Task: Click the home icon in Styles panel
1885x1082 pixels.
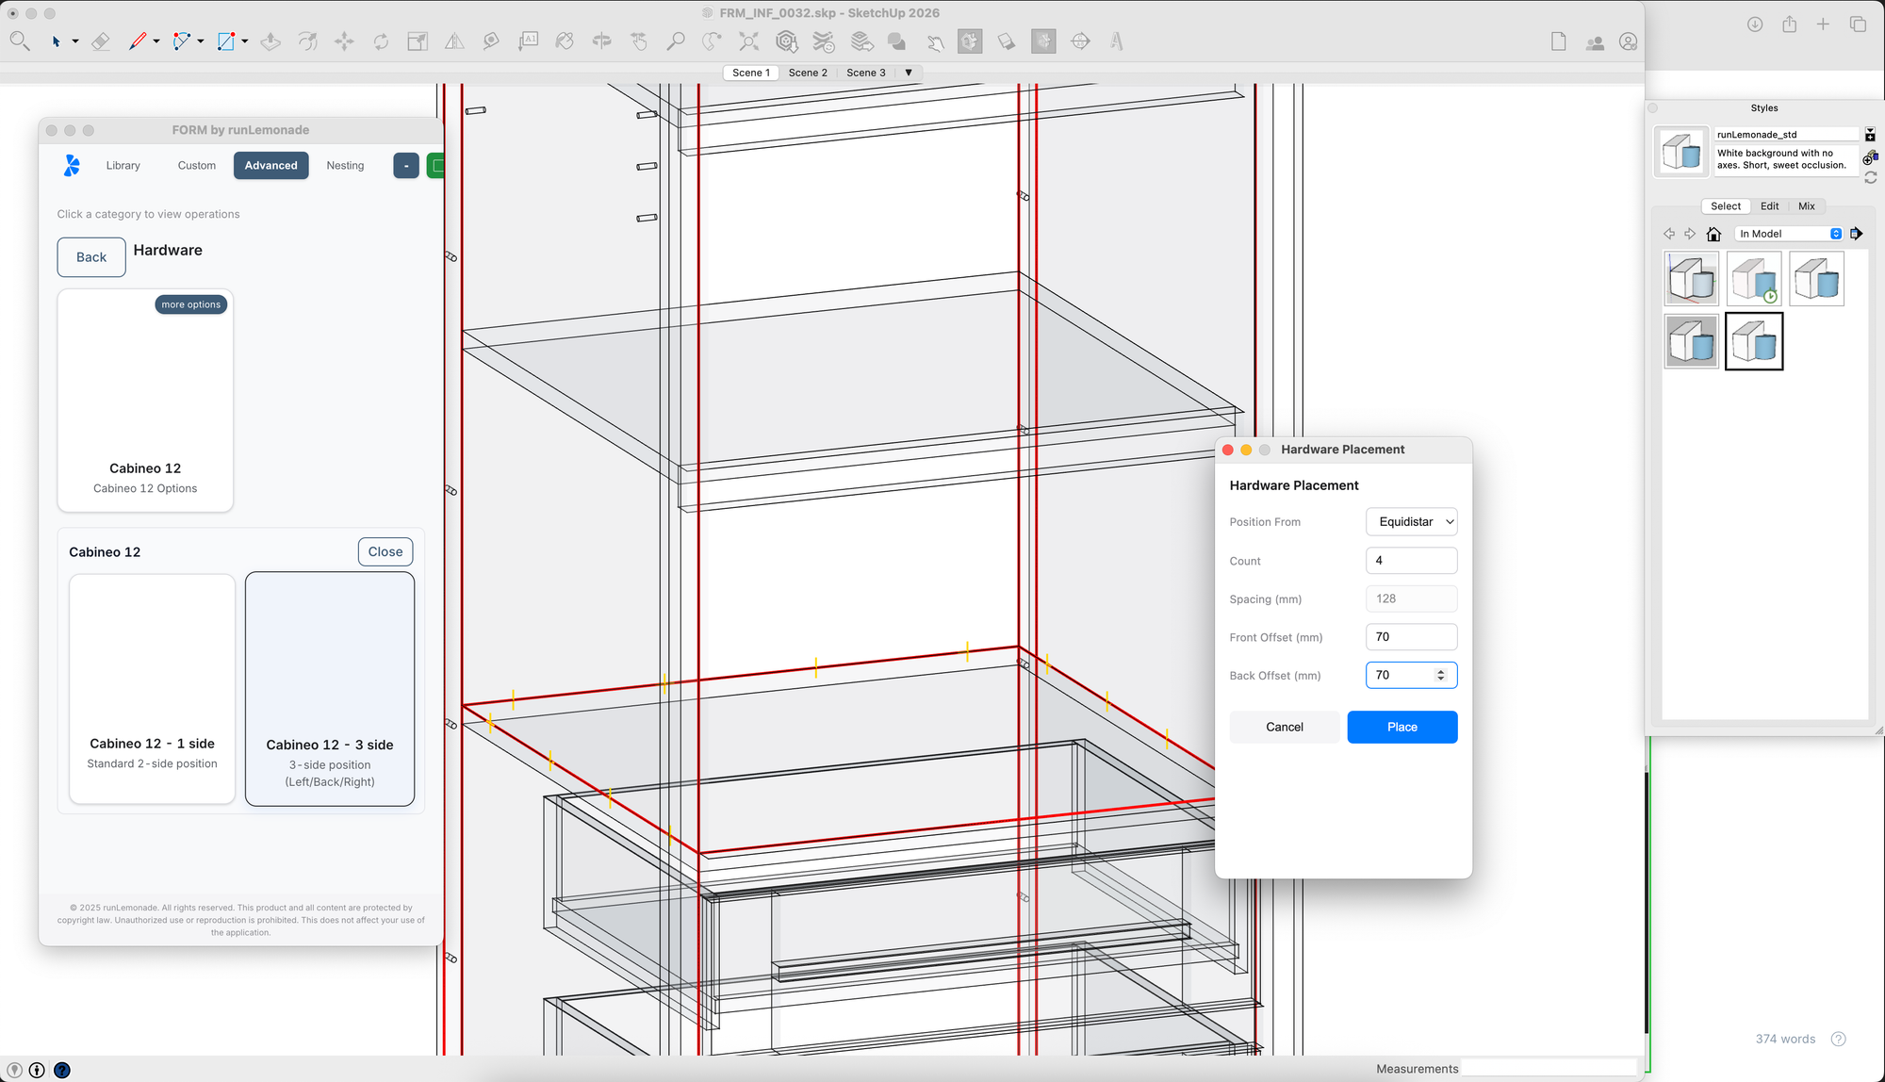Action: point(1713,234)
